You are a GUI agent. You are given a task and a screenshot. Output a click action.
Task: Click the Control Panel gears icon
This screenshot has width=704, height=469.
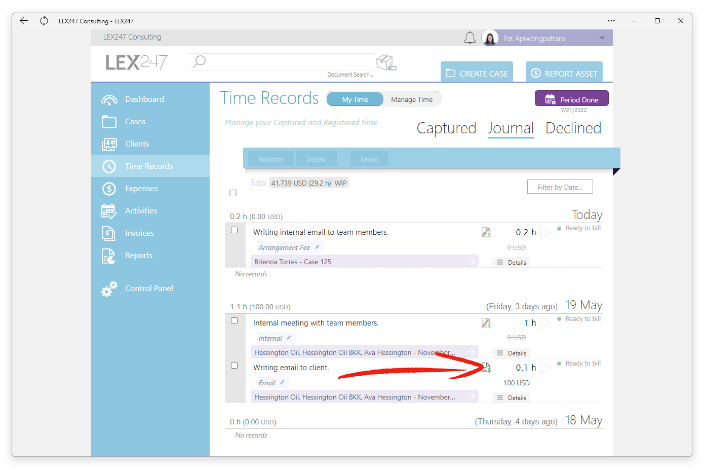pos(109,288)
